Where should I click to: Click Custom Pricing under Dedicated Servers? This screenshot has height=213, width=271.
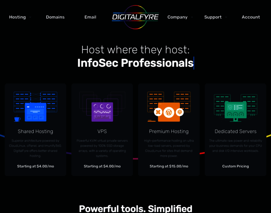point(236,166)
